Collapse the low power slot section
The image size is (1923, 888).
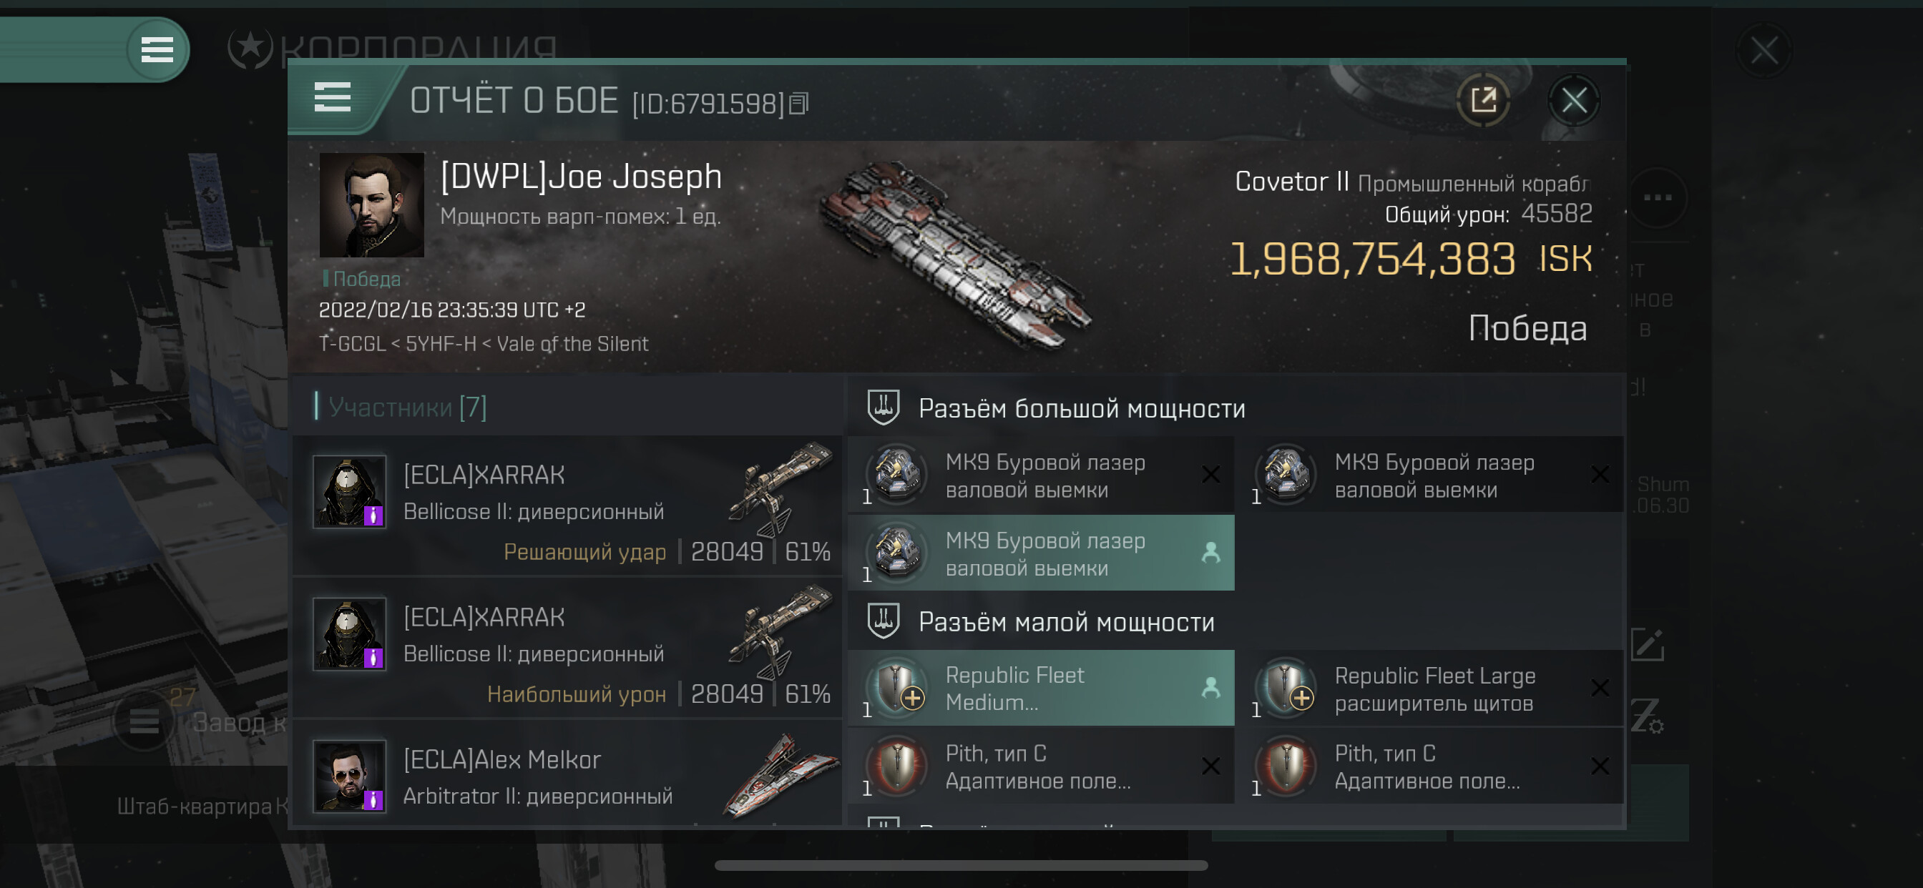(883, 621)
